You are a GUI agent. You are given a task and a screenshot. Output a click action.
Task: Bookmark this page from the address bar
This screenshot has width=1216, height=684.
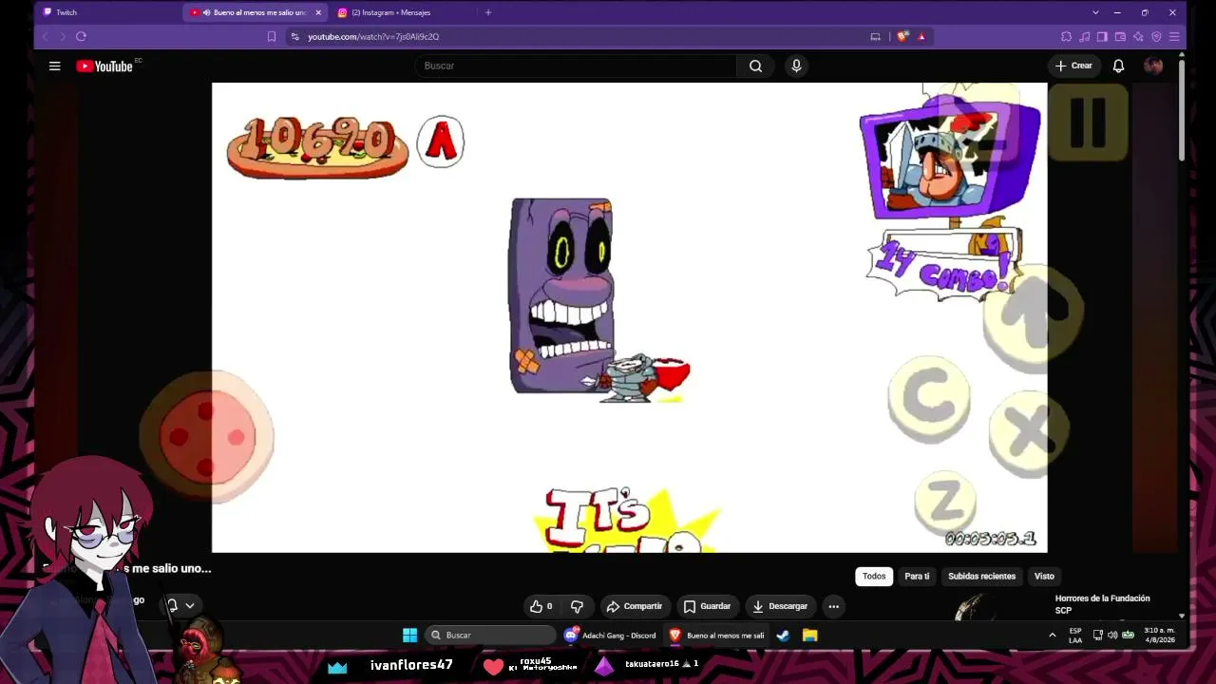[x=272, y=36]
